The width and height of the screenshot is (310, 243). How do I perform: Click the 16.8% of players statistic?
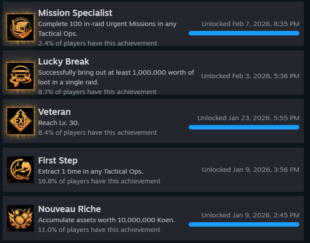click(99, 181)
